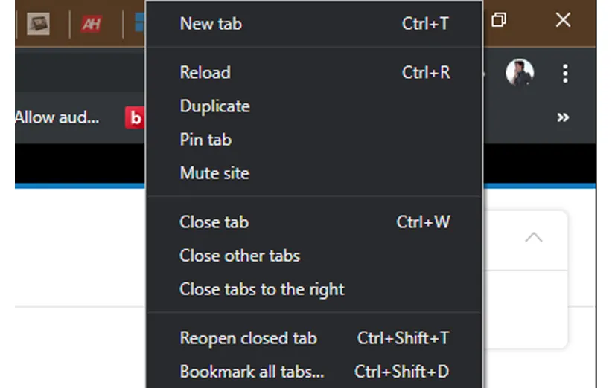Image resolution: width=612 pixels, height=388 pixels.
Task: Choose Close tab menu entry
Action: [214, 222]
